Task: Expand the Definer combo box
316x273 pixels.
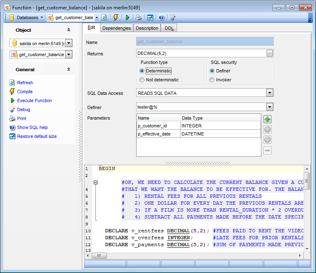Action: pyautogui.click(x=270, y=107)
